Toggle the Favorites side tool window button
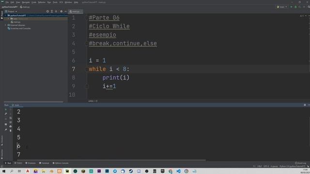 click(2, 154)
